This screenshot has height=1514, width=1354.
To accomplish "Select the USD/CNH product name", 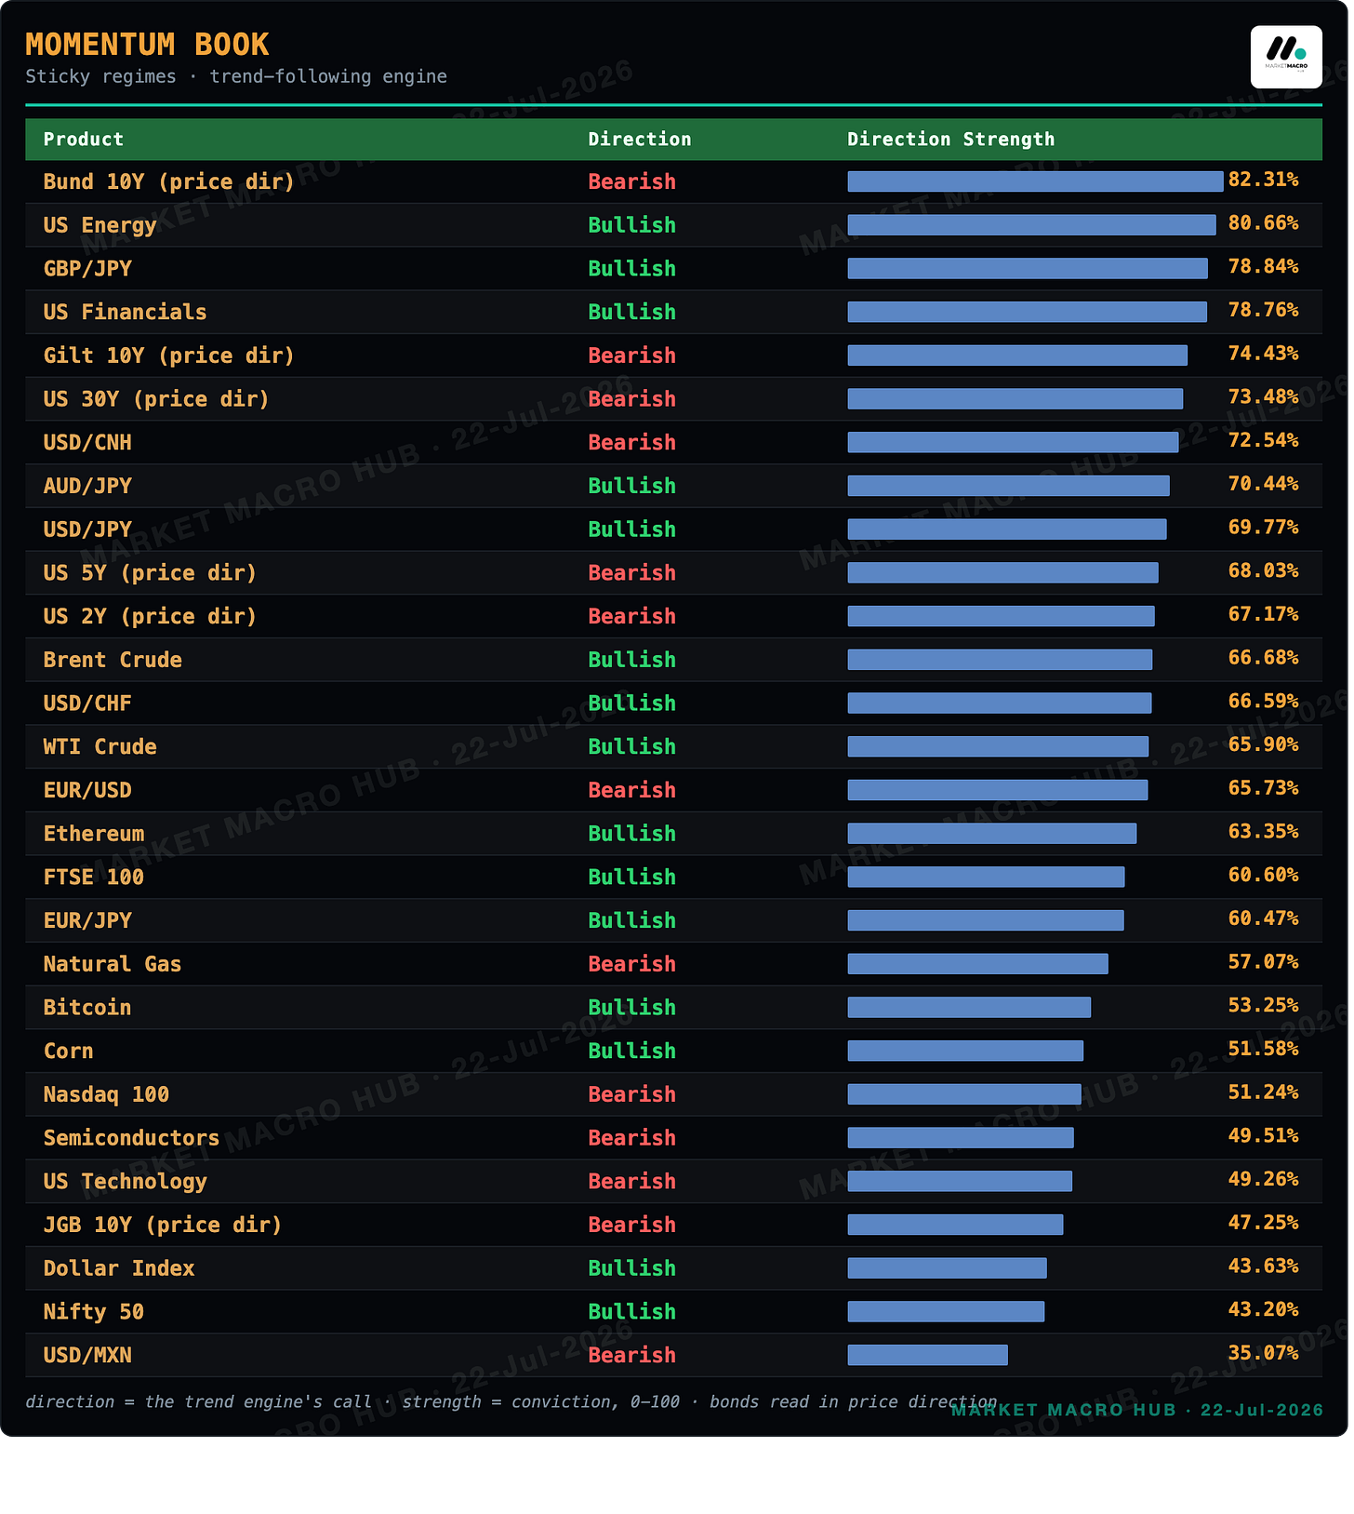I will (87, 443).
